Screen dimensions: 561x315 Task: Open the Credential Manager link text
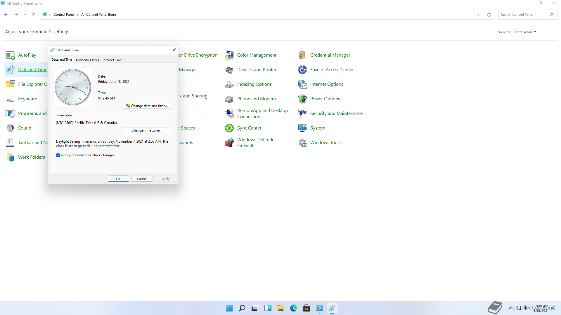330,55
